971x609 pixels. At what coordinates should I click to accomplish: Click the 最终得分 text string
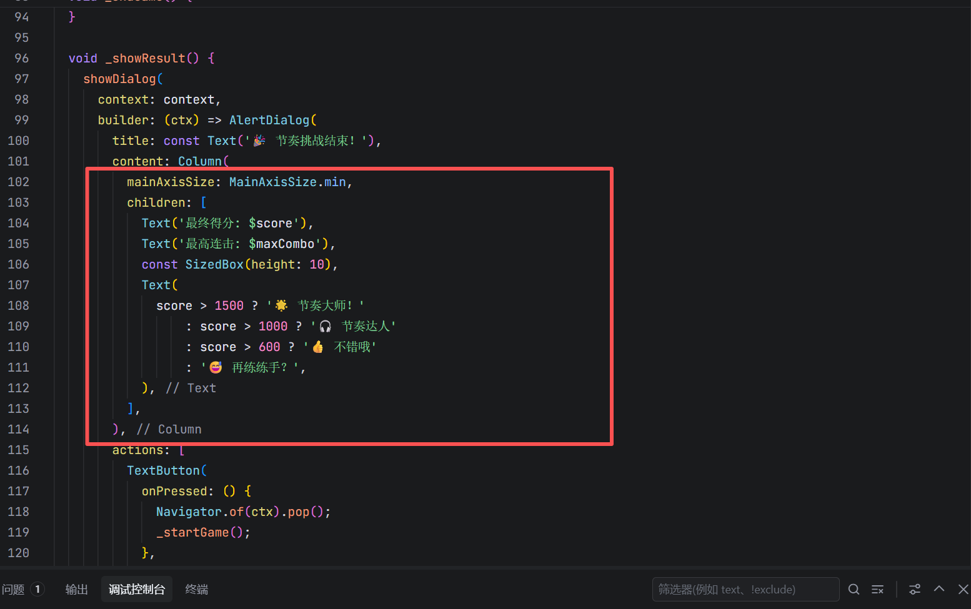tap(209, 223)
